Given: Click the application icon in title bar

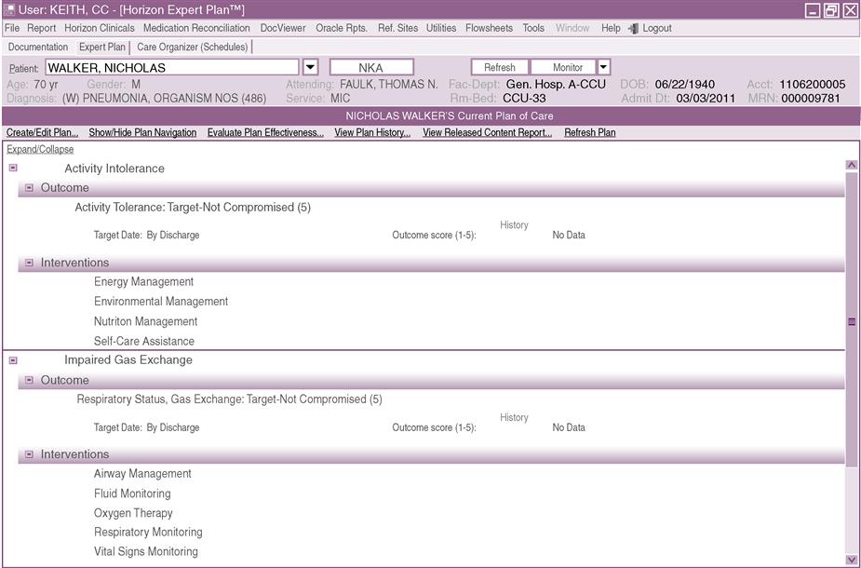Looking at the screenshot, I should pyautogui.click(x=9, y=9).
